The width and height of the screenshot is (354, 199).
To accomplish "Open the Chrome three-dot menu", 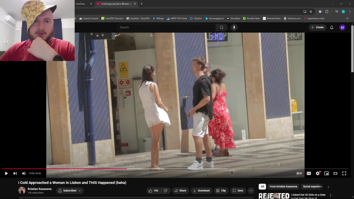I will [350, 12].
